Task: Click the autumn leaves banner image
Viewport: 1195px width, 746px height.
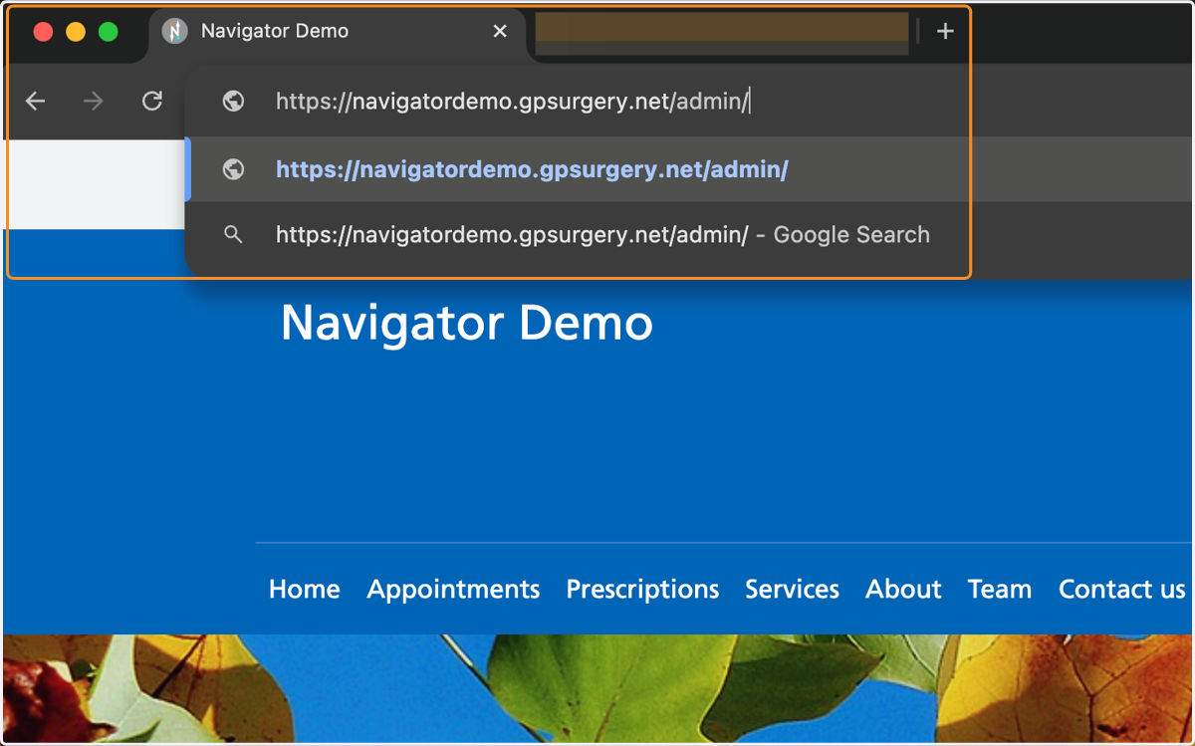Action: point(597,688)
